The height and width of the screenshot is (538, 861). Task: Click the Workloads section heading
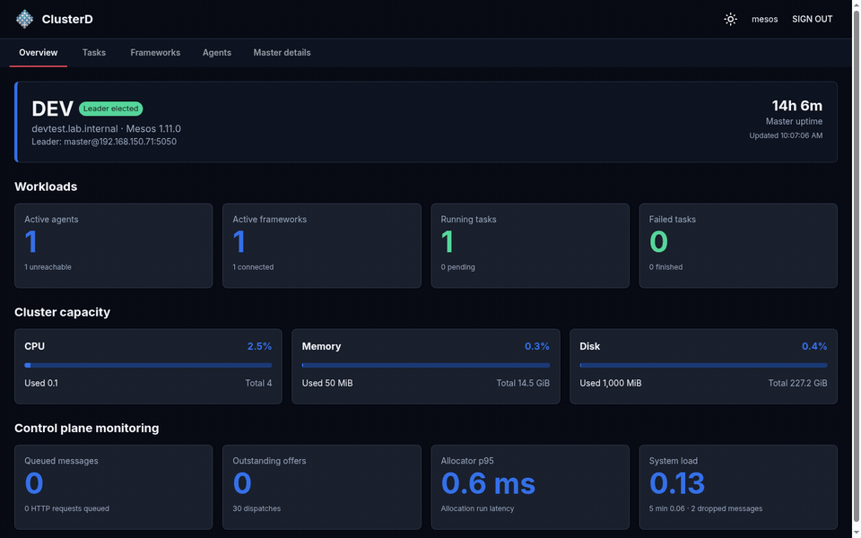tap(46, 187)
